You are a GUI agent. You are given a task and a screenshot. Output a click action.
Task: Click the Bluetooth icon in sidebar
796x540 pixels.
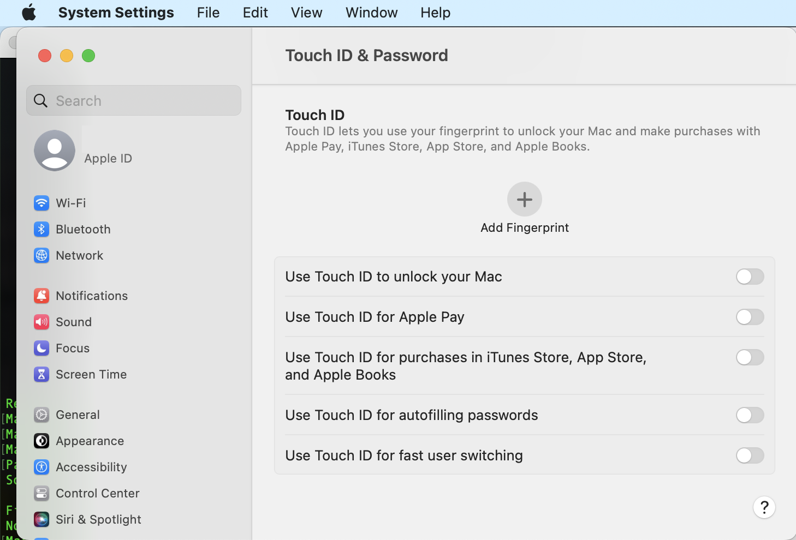41,229
